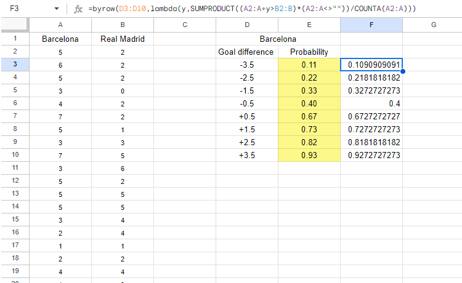This screenshot has height=283, width=462.
Task: Open the Name box dropdown arrow
Action: [57, 9]
